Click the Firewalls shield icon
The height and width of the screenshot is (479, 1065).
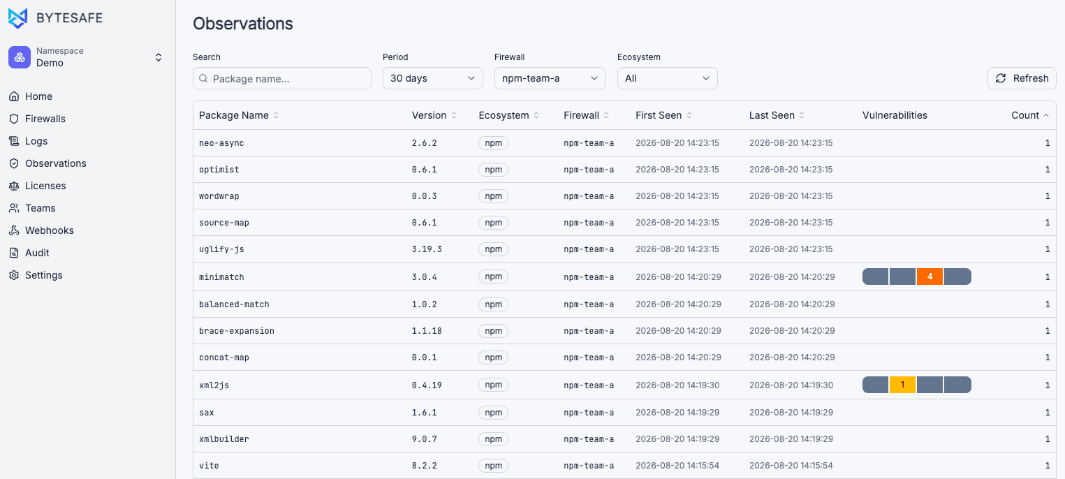(14, 119)
